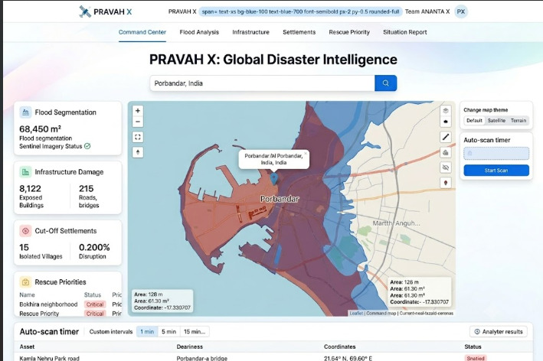Select the Default map theme
Viewport: 543px width, 361px height.
click(x=474, y=121)
